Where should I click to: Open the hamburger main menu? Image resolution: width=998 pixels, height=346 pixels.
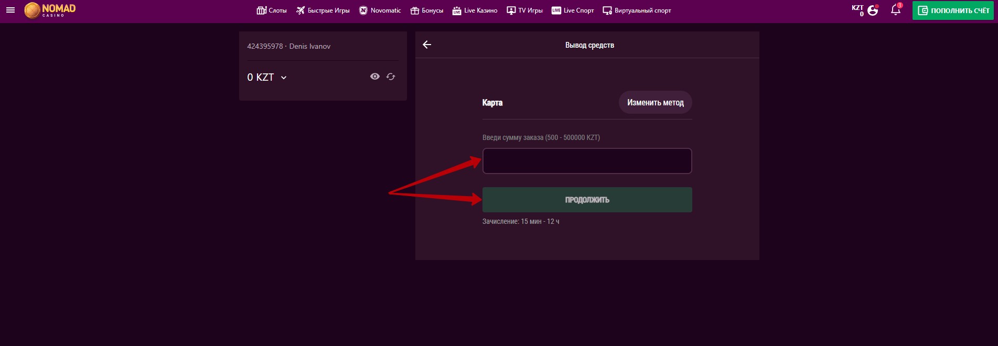click(x=10, y=10)
